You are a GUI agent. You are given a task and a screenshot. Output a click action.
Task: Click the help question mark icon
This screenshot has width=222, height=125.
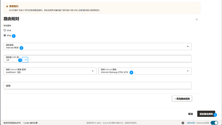[183, 123]
